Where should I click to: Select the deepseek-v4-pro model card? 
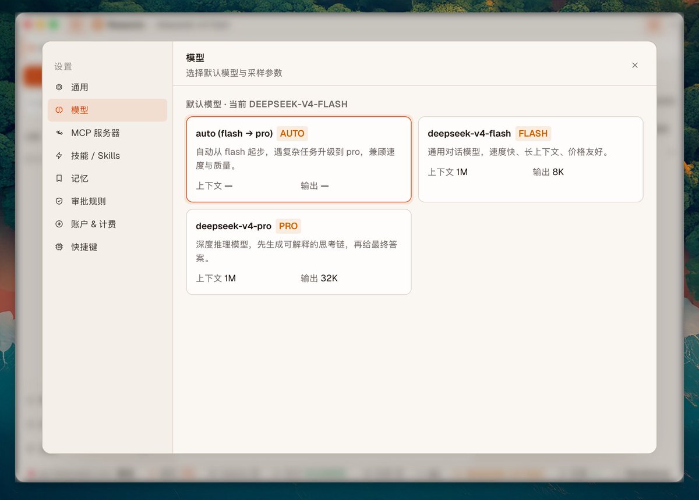[x=299, y=252]
